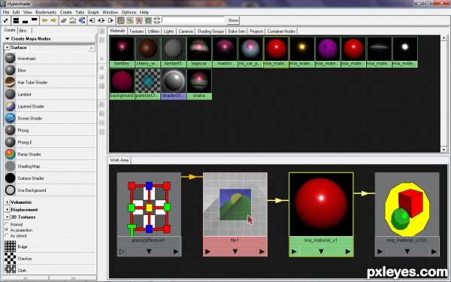Select As projection texture mode
This screenshot has height=282, width=451.
(x=7, y=230)
